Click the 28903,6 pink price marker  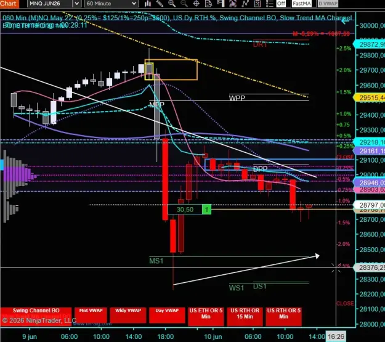click(x=369, y=189)
